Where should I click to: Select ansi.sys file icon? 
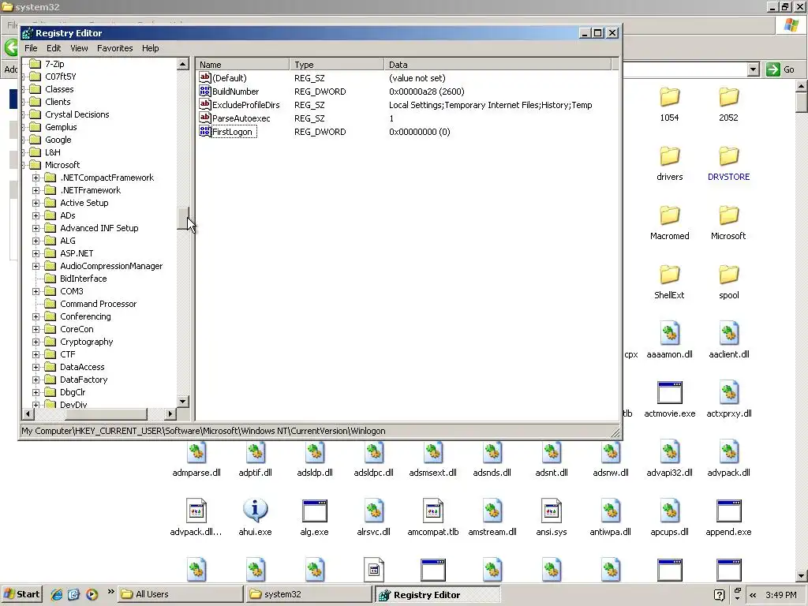click(552, 511)
